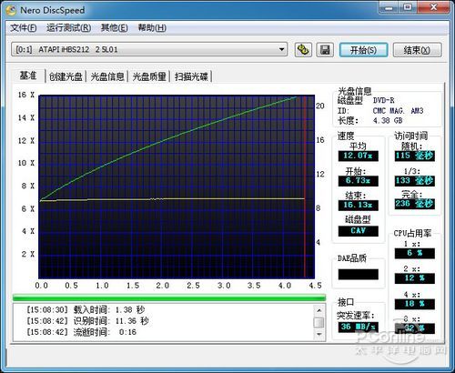Click the 载入时间 1.38 秒 log line
The width and height of the screenshot is (455, 373).
tap(86, 310)
